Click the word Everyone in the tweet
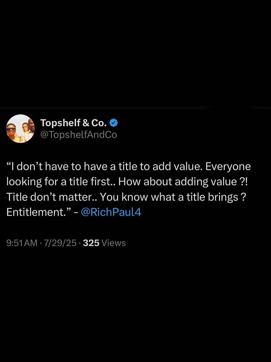 click(228, 166)
